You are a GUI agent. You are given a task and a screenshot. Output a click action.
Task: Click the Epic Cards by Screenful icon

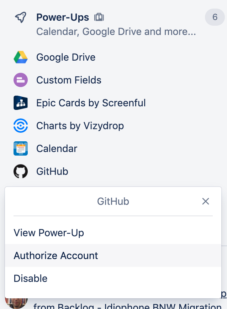[x=20, y=103]
